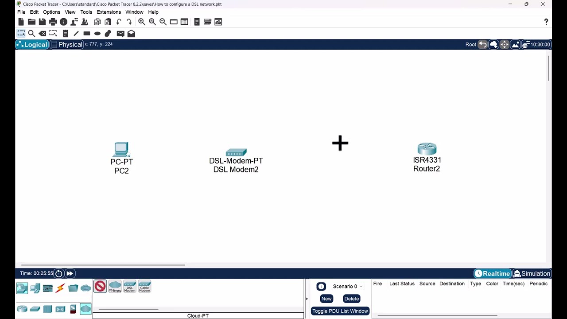Open the Tools menu
Image resolution: width=567 pixels, height=319 pixels.
tap(86, 12)
